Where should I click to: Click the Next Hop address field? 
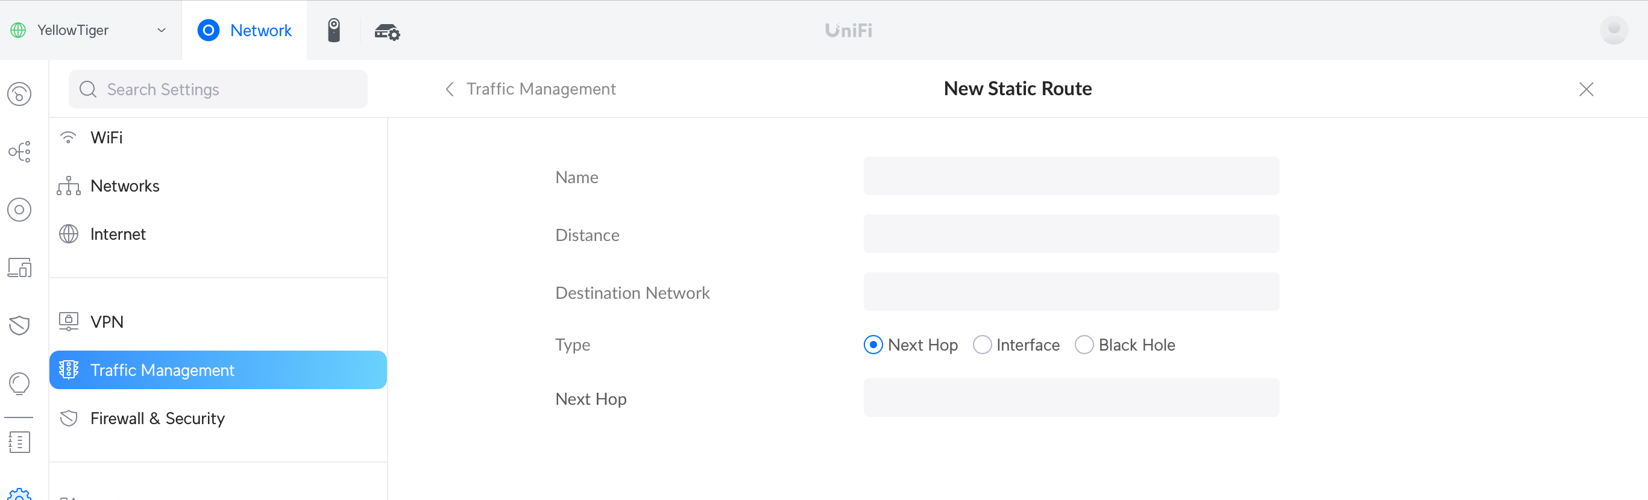(1071, 398)
